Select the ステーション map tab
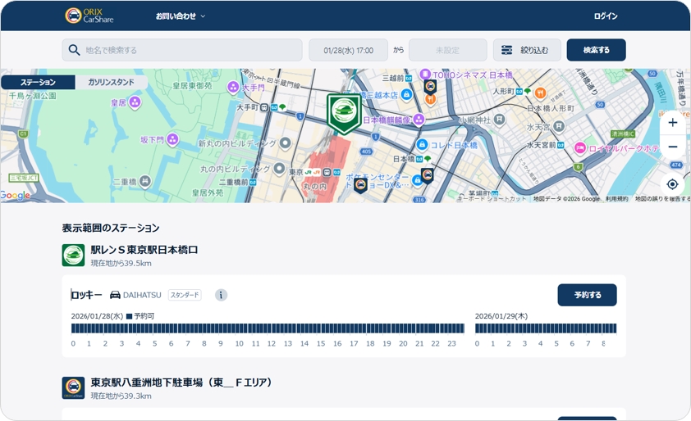Screen dimensions: 691x421 click(x=38, y=82)
